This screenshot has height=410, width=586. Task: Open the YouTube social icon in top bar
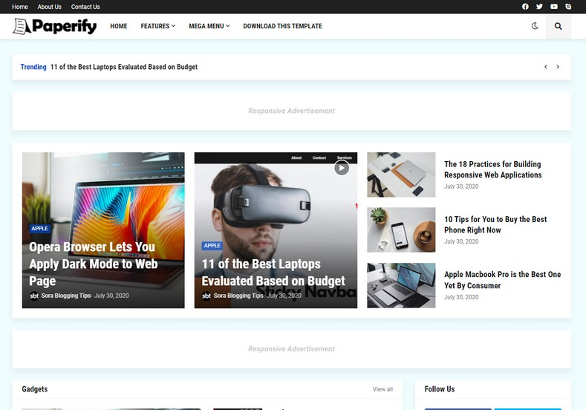point(554,7)
